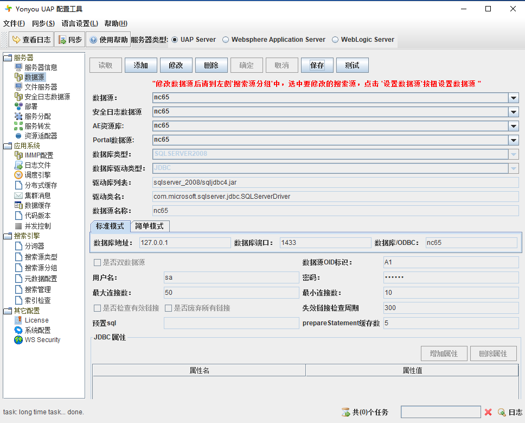Collapse the 服务器 tree folder
The height and width of the screenshot is (423, 525).
tap(8, 58)
